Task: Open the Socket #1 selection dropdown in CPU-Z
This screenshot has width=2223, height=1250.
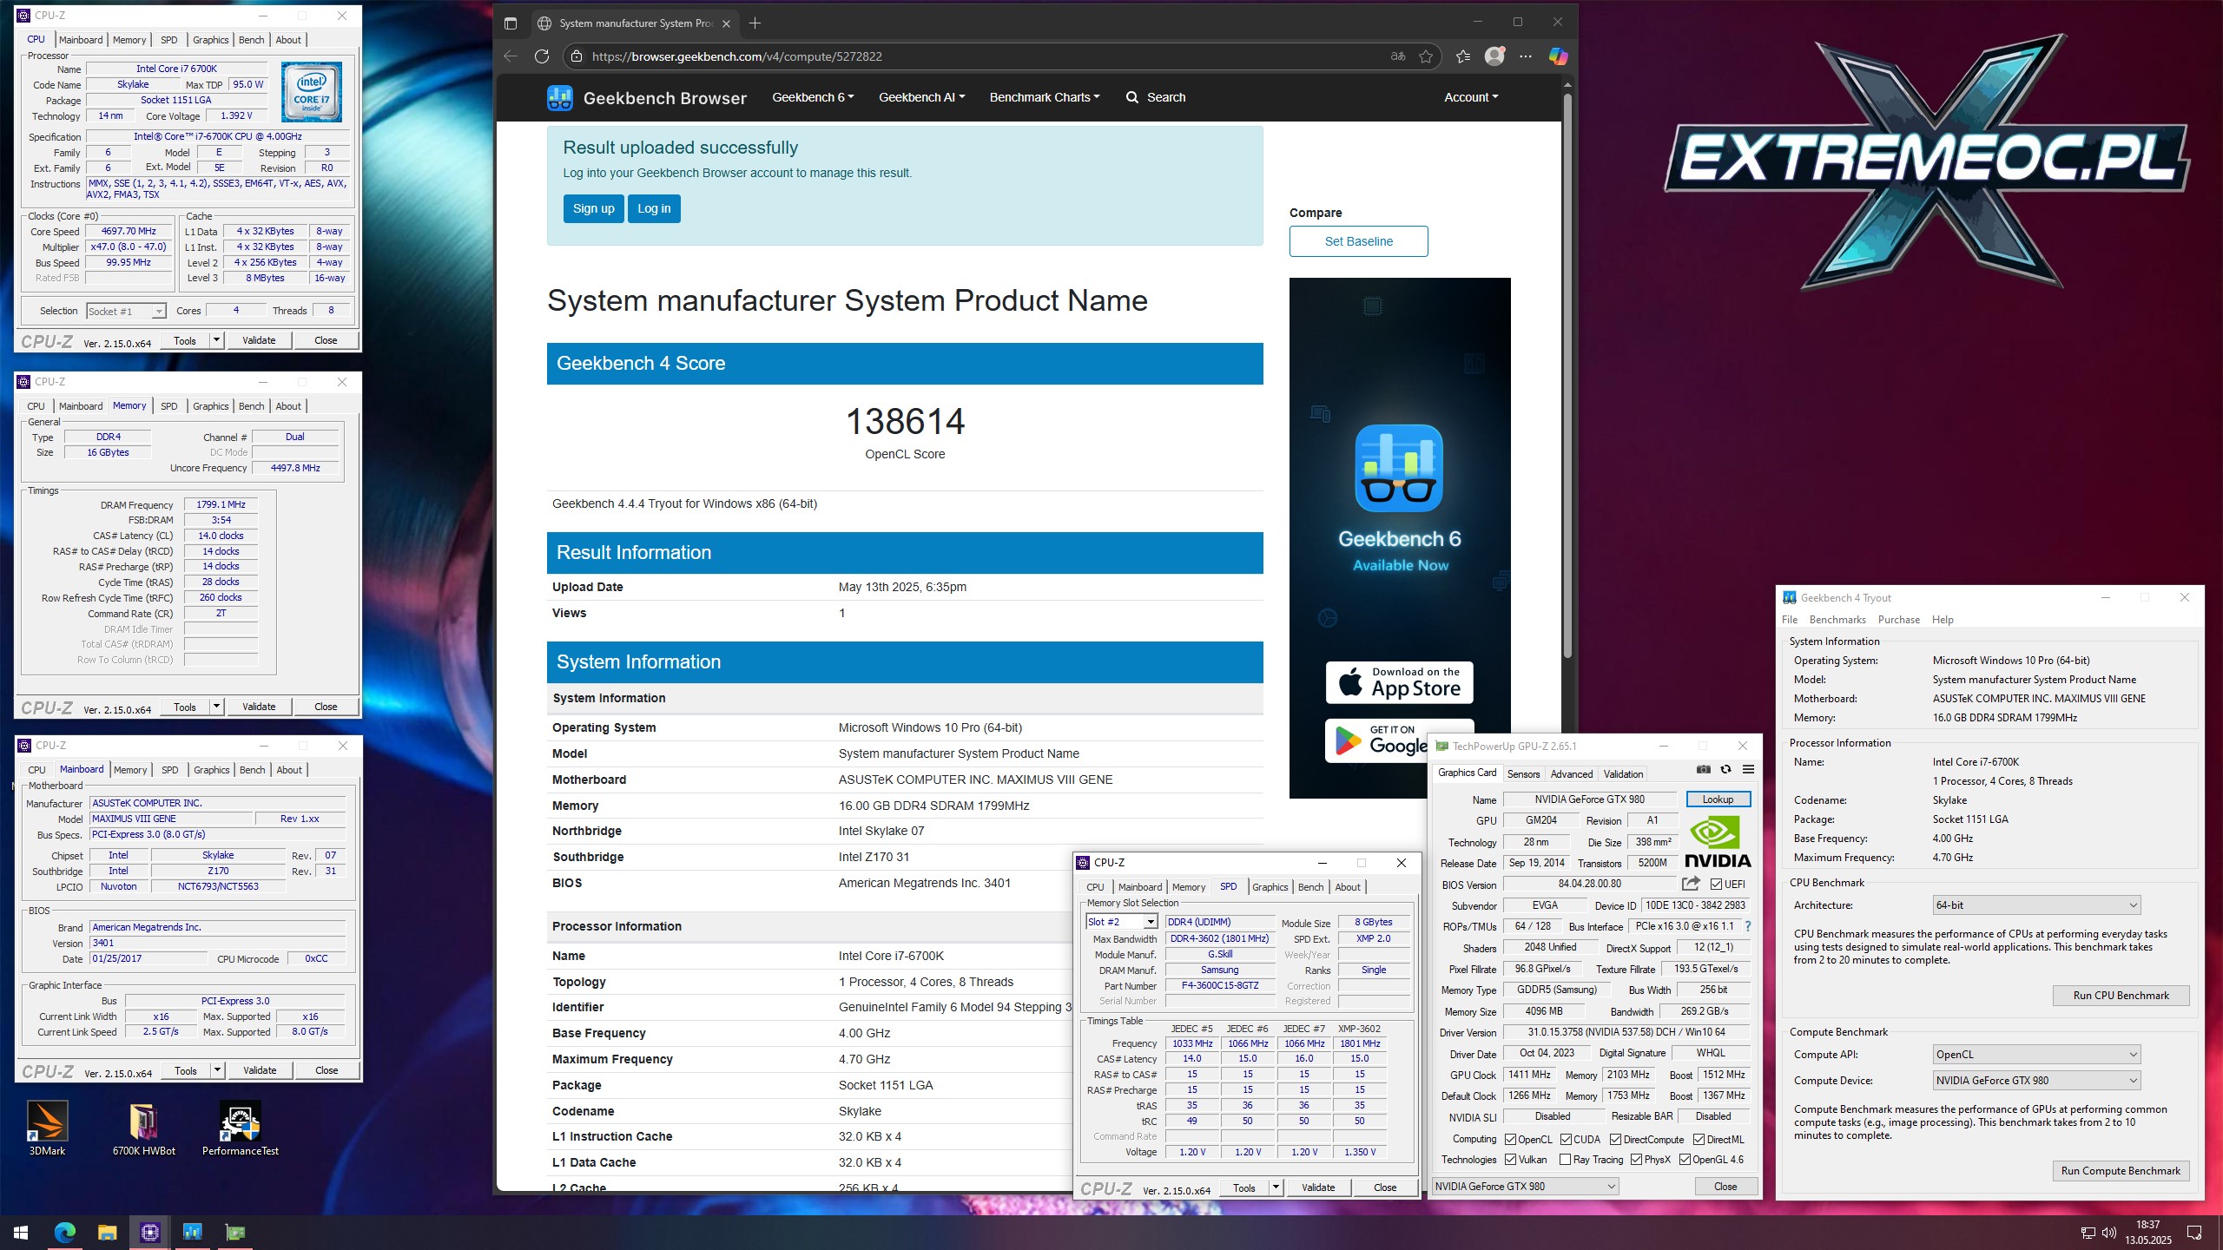Action: 126,311
